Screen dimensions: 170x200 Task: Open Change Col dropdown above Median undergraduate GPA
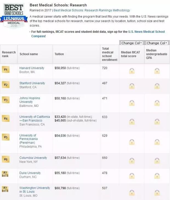tap(157, 43)
